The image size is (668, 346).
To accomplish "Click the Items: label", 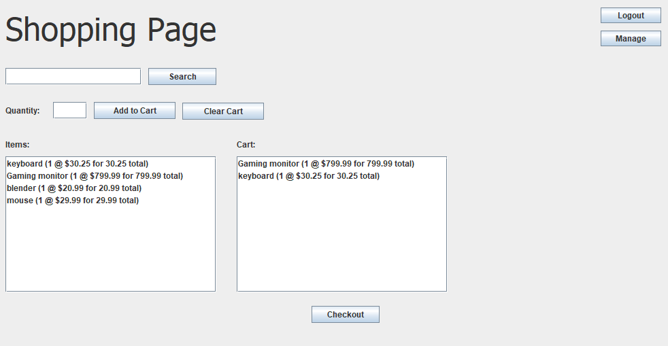I will 18,145.
